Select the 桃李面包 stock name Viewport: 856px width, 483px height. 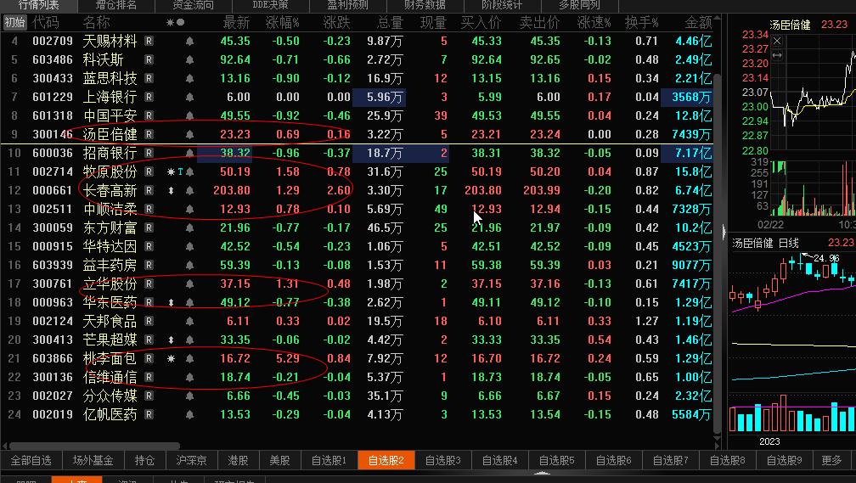click(x=110, y=358)
